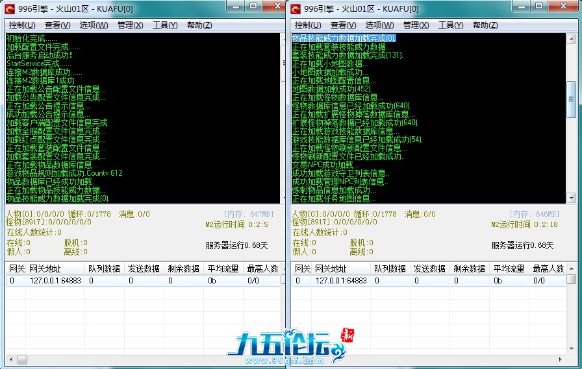
Task: Click log scrollbar thumb in right window
Action: point(572,99)
